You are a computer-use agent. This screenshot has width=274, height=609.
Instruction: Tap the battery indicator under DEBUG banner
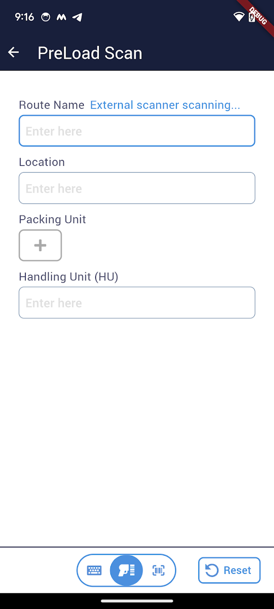click(252, 18)
